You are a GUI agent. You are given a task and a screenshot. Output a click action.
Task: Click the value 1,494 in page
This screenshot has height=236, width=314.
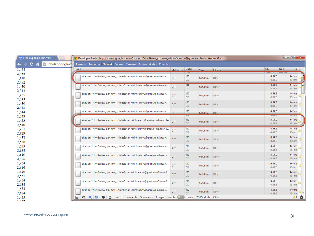tap(21, 69)
